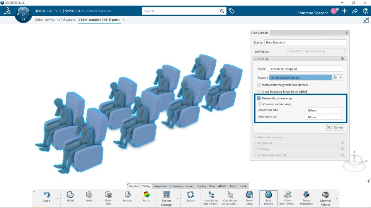Click the 3DEXPERIENCE compass play button
The height and width of the screenshot is (208, 371).
click(x=23, y=14)
